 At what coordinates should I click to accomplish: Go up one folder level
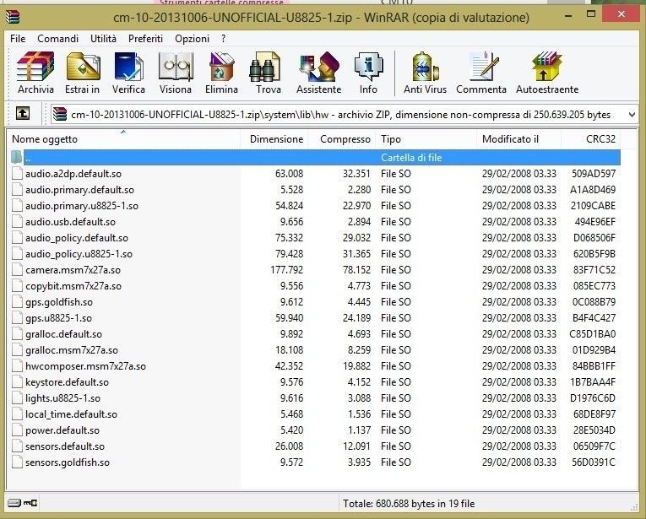click(x=23, y=113)
